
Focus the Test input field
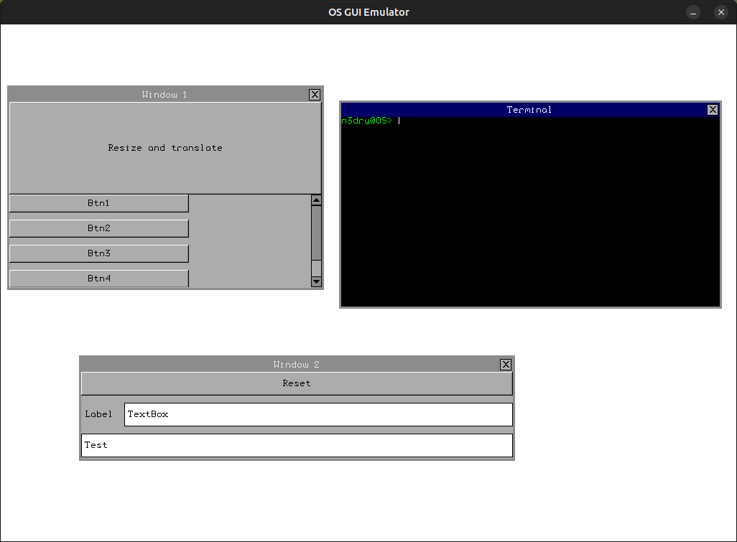[297, 445]
